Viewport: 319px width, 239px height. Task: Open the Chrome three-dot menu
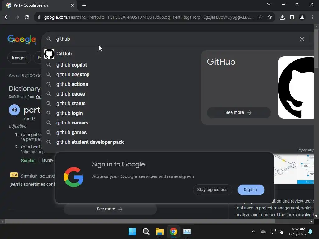[312, 17]
